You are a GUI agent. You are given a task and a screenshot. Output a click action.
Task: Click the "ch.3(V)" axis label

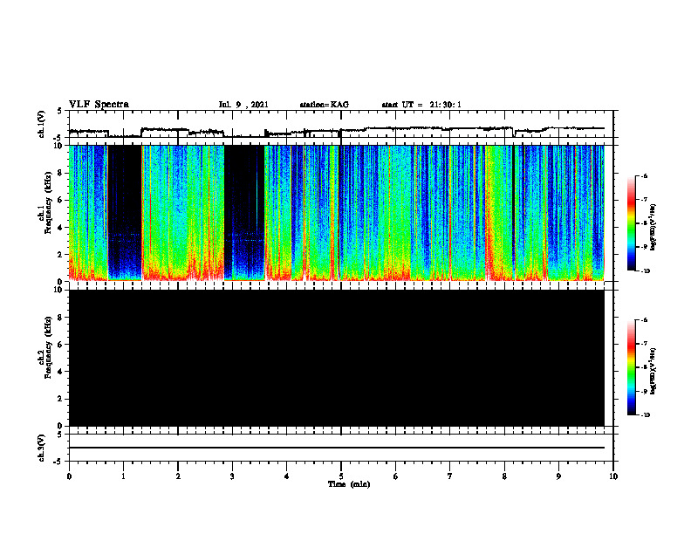coord(42,448)
